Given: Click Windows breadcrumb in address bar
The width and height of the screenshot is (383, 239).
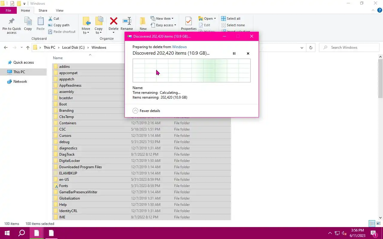Looking at the screenshot, I should click(99, 48).
